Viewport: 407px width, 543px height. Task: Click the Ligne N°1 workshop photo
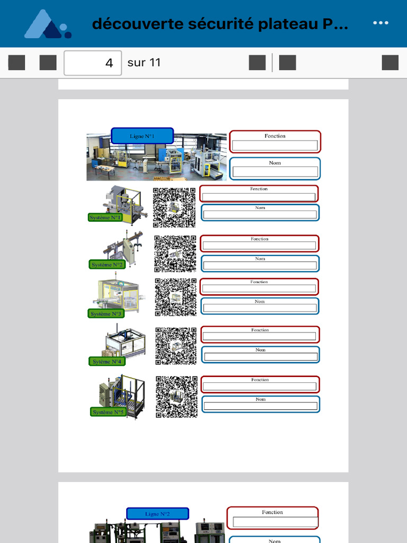[156, 157]
